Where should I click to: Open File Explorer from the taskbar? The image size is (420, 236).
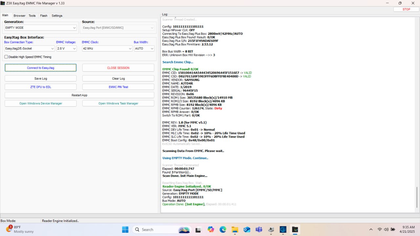(235, 229)
